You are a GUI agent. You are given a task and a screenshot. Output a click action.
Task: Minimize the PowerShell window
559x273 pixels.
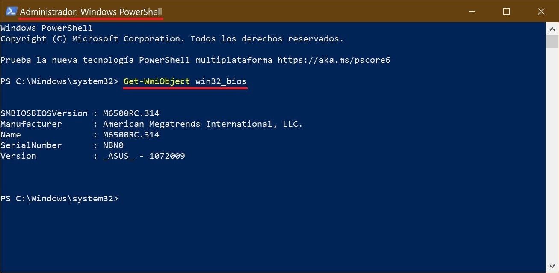(473, 12)
